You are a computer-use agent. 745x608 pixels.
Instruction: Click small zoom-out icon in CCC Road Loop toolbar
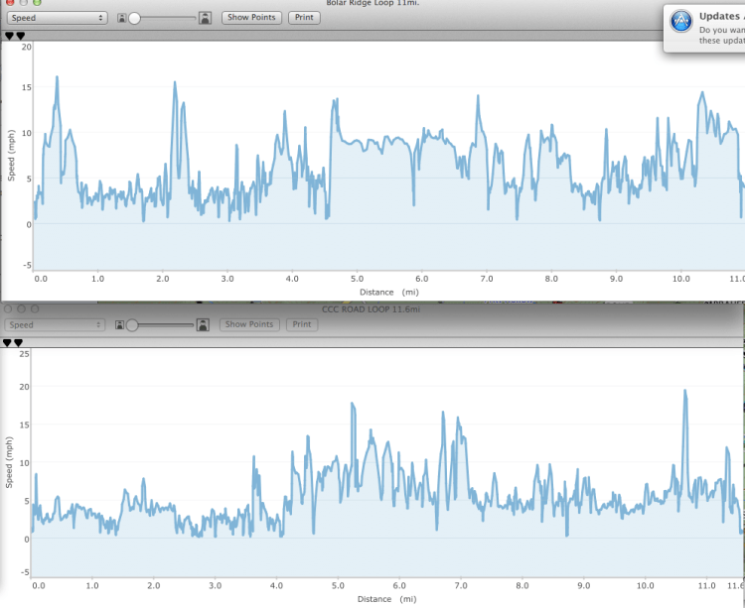pyautogui.click(x=121, y=324)
